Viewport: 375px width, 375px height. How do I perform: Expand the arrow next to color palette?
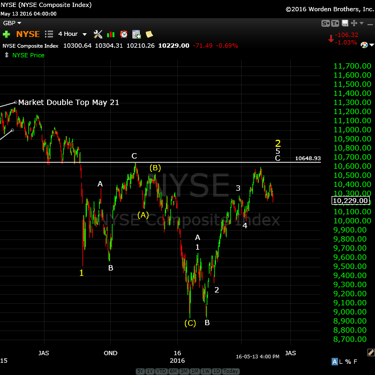point(372,44)
